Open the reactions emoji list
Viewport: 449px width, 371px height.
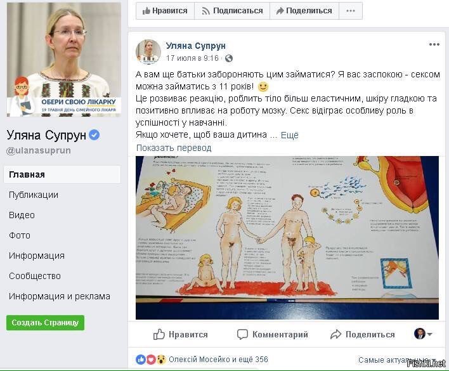151,360
